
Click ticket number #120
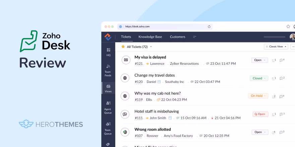(x=139, y=82)
